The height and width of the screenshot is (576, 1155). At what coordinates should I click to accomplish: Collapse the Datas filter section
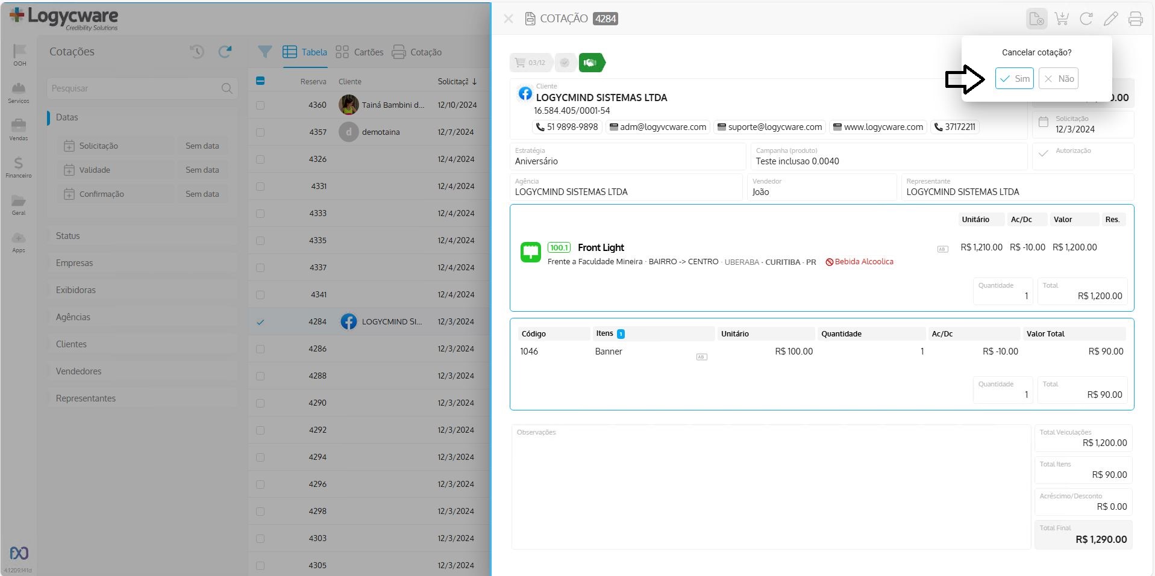142,117
